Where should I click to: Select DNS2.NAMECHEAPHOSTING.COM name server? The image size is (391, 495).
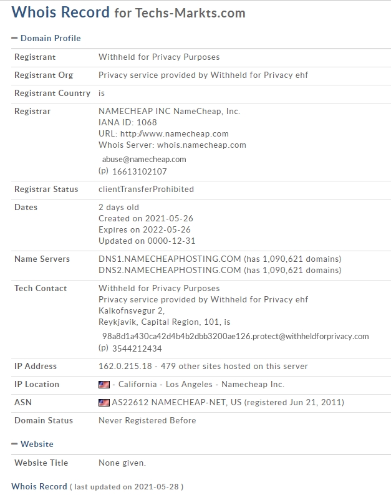(170, 270)
